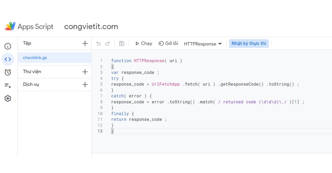Click the Redo arrow in toolbar
Image resolution: width=332 pixels, height=173 pixels.
[108, 43]
